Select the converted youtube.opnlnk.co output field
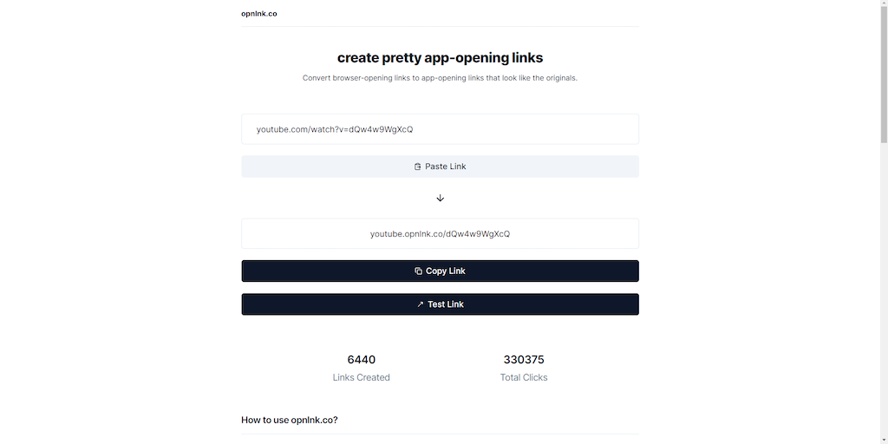The height and width of the screenshot is (444, 888). tap(440, 234)
